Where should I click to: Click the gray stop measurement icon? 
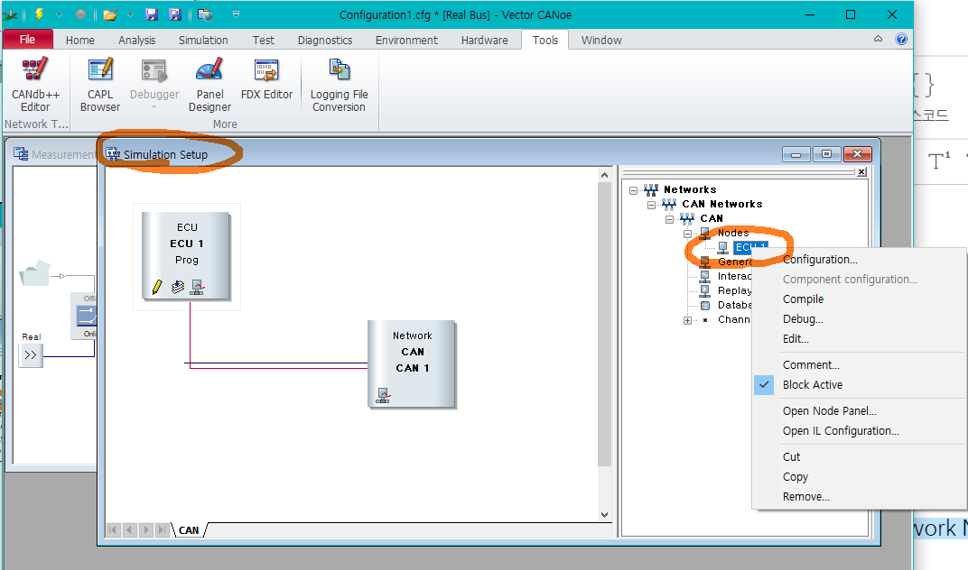click(81, 14)
